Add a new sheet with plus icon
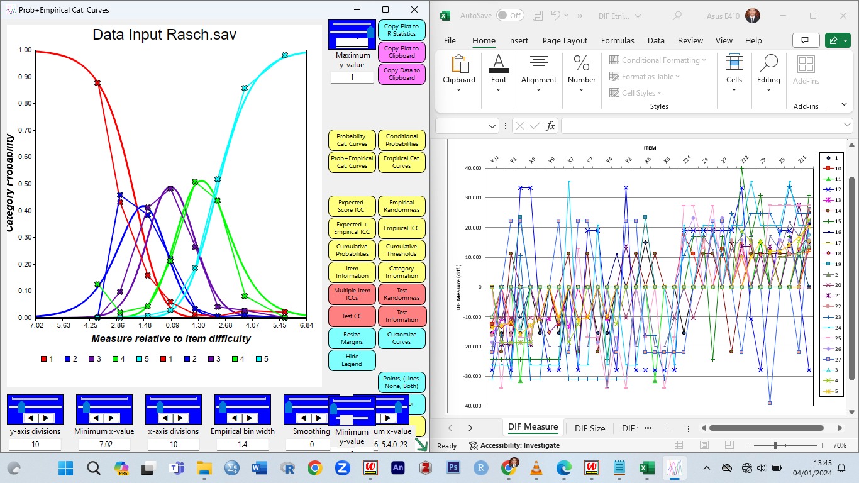The width and height of the screenshot is (859, 483). 668,428
